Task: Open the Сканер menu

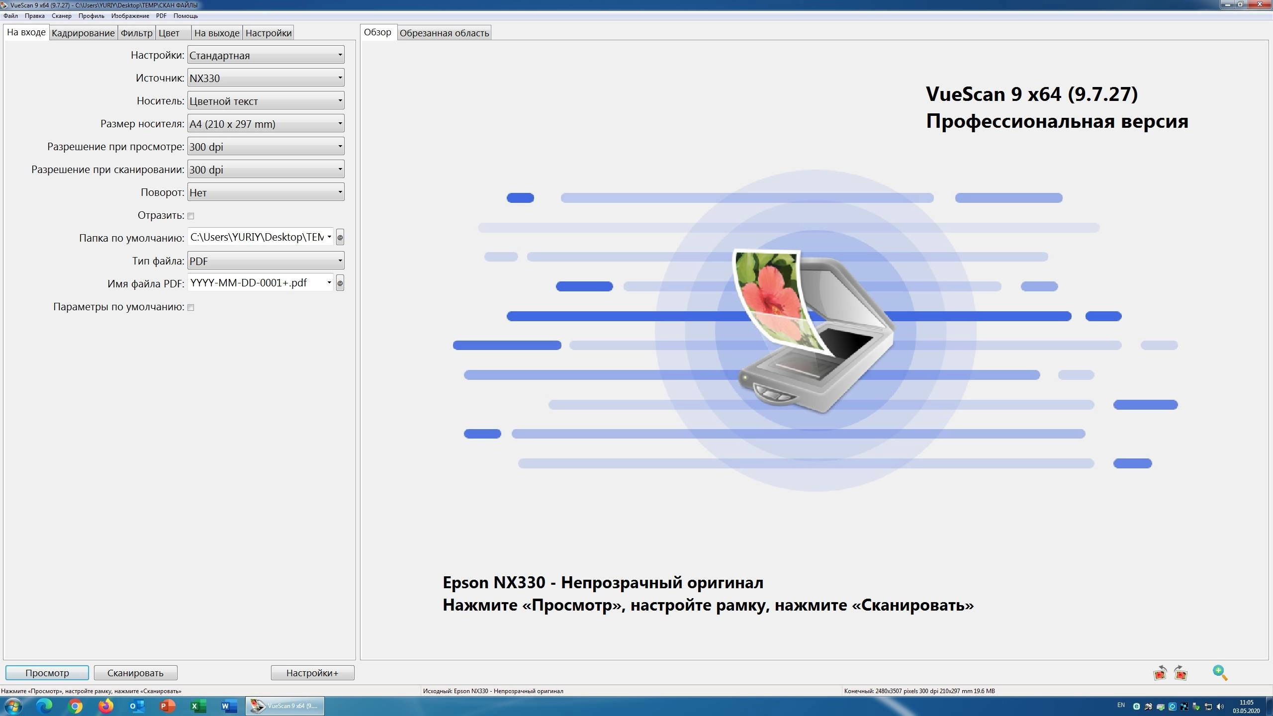Action: tap(62, 16)
